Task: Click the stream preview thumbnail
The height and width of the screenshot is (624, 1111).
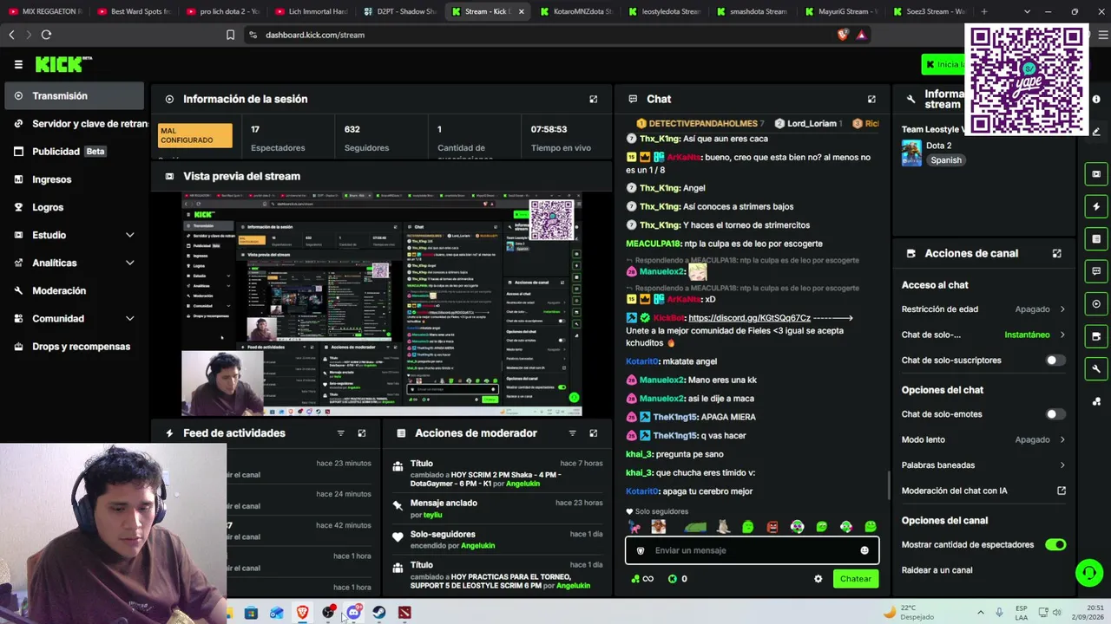Action: coord(382,304)
